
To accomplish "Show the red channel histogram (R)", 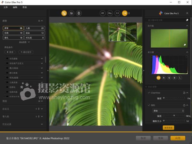I will 164,77.
